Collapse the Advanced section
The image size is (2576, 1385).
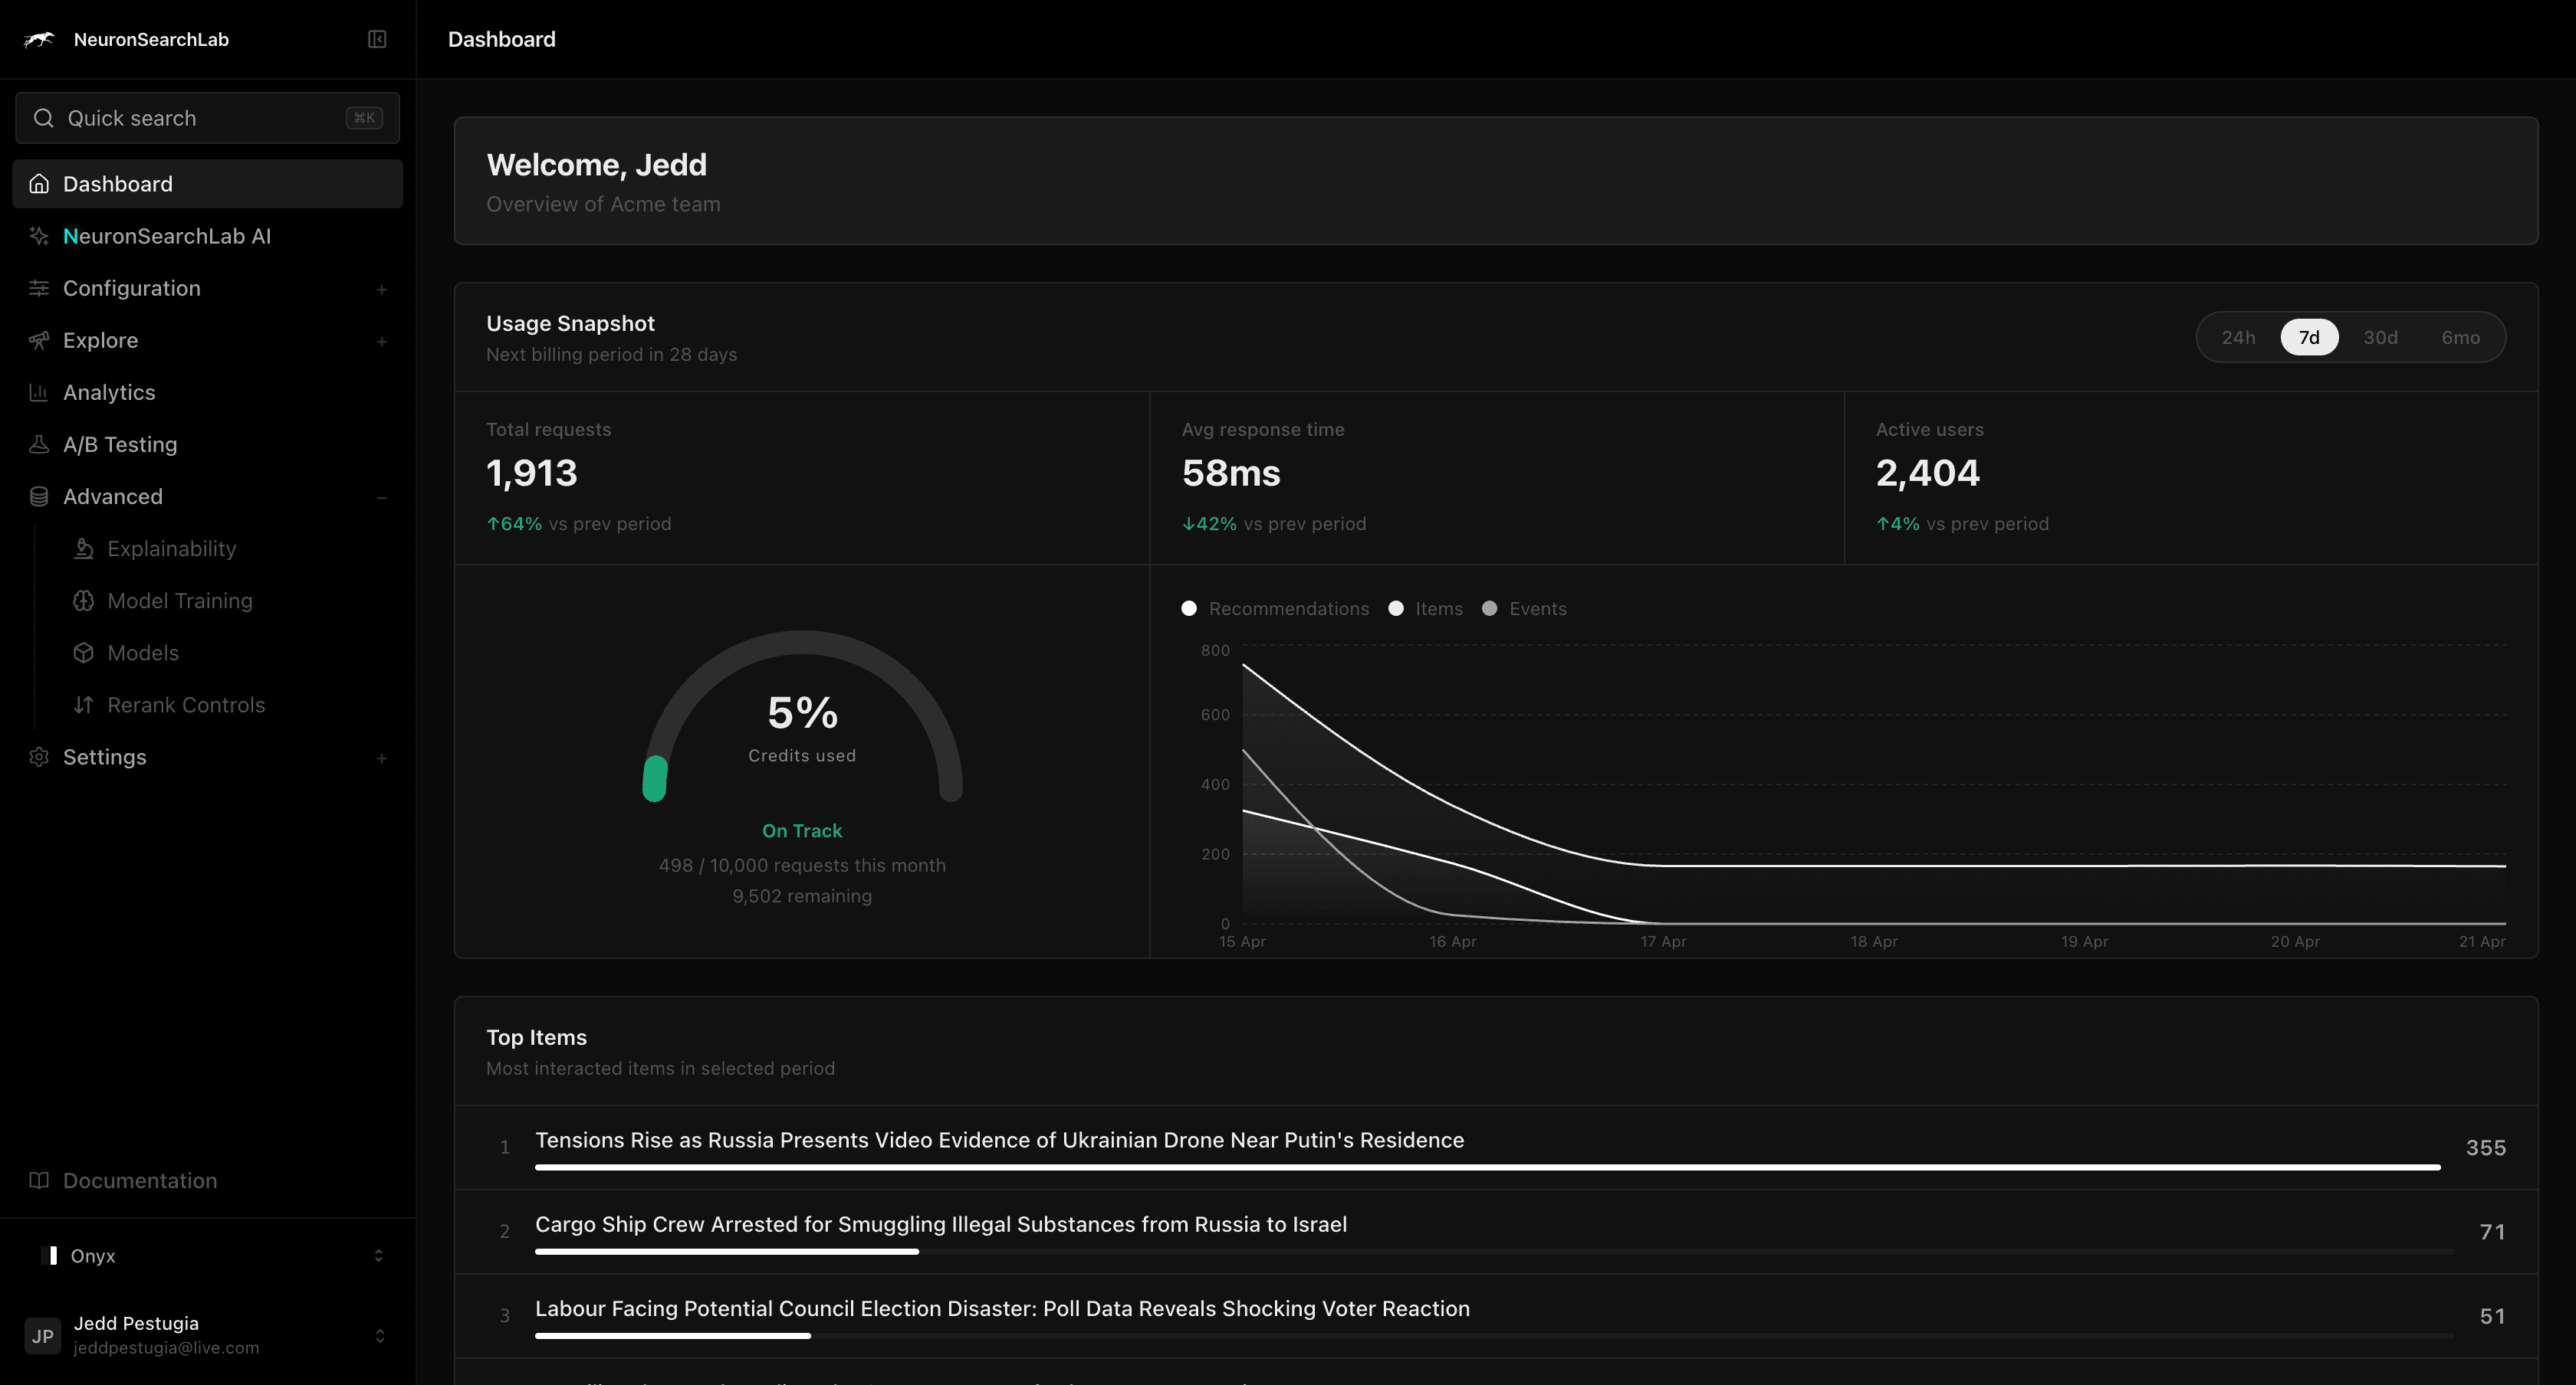click(383, 496)
